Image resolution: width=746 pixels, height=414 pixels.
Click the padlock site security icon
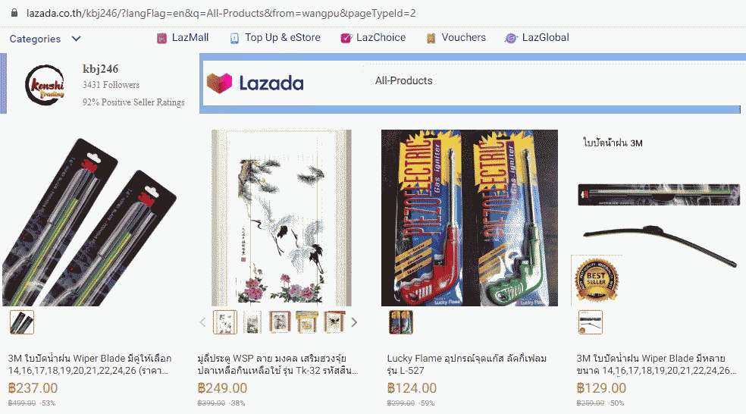click(14, 13)
